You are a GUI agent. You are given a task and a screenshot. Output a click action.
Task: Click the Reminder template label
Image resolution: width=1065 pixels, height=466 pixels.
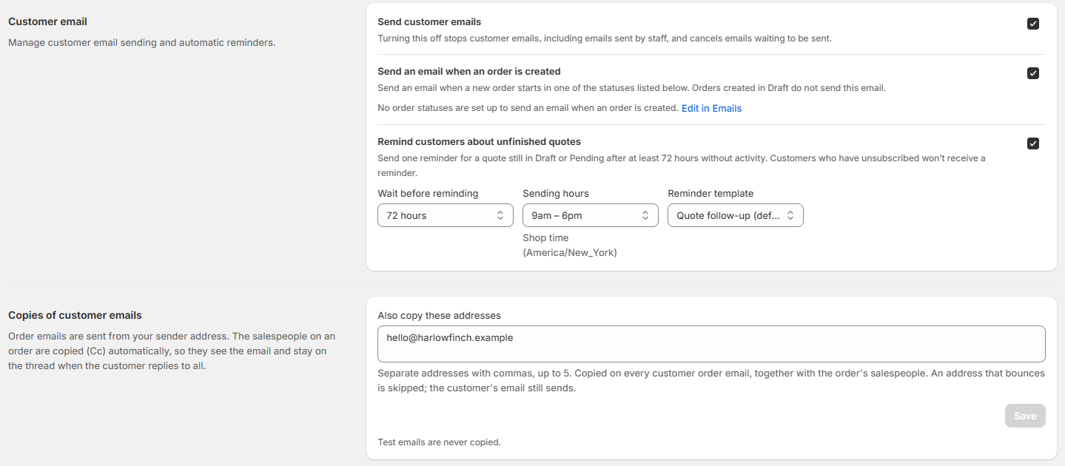pos(710,193)
